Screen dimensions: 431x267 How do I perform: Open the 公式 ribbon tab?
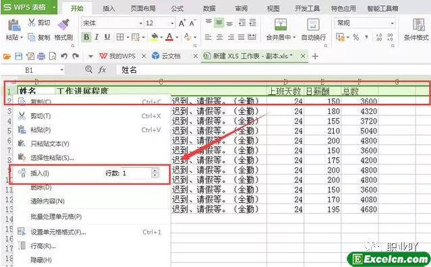177,9
